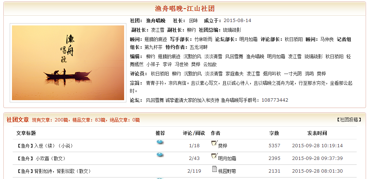Screen dimensions: 369x179
Task: Click the 2/119 comments/reads cell
Action: click(x=194, y=171)
